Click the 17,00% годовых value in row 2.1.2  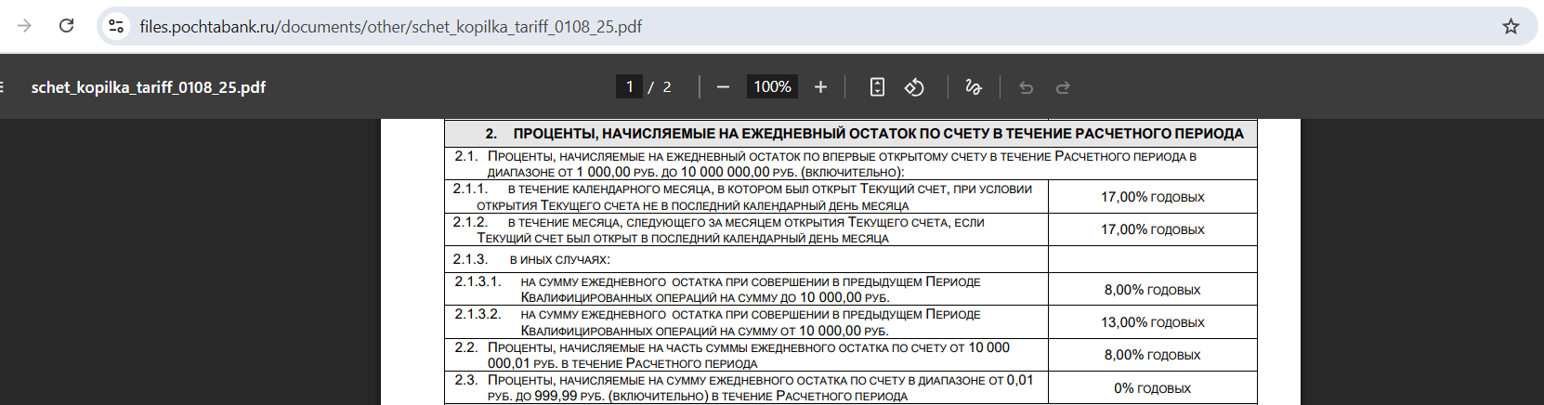tap(1152, 229)
